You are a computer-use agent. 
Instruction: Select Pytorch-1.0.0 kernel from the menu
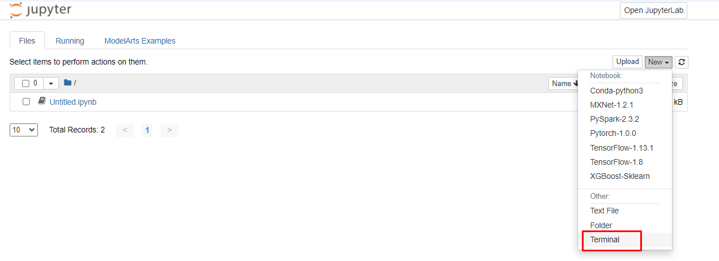612,134
